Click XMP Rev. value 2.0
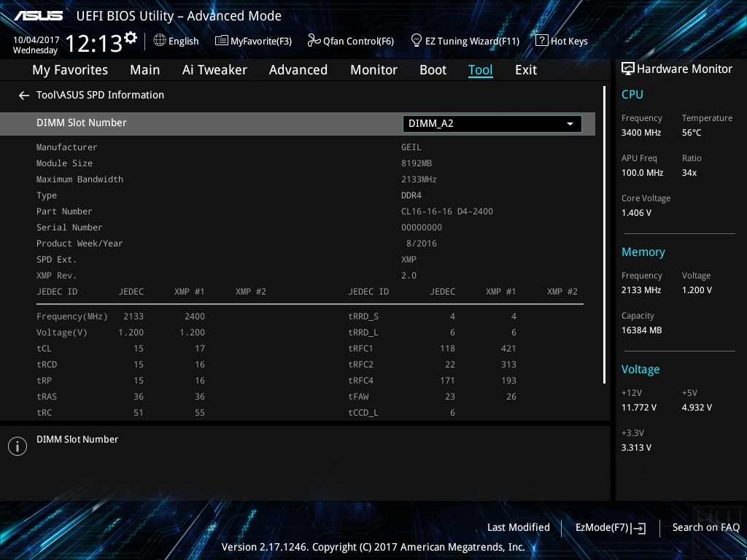Viewport: 747px width, 560px height. click(409, 276)
